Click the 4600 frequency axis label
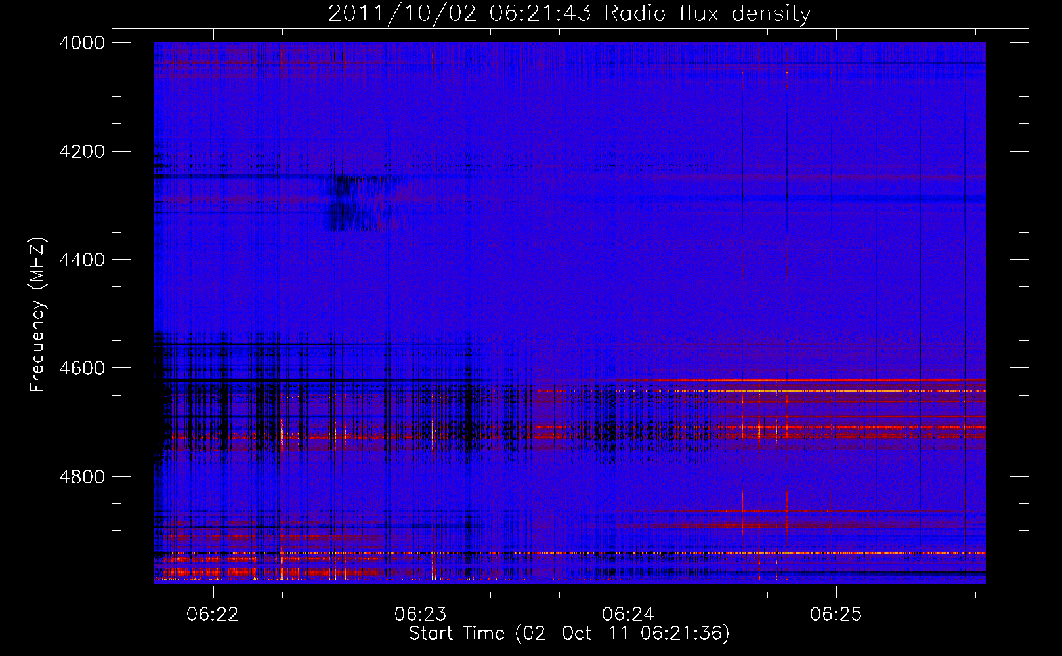 [x=82, y=368]
